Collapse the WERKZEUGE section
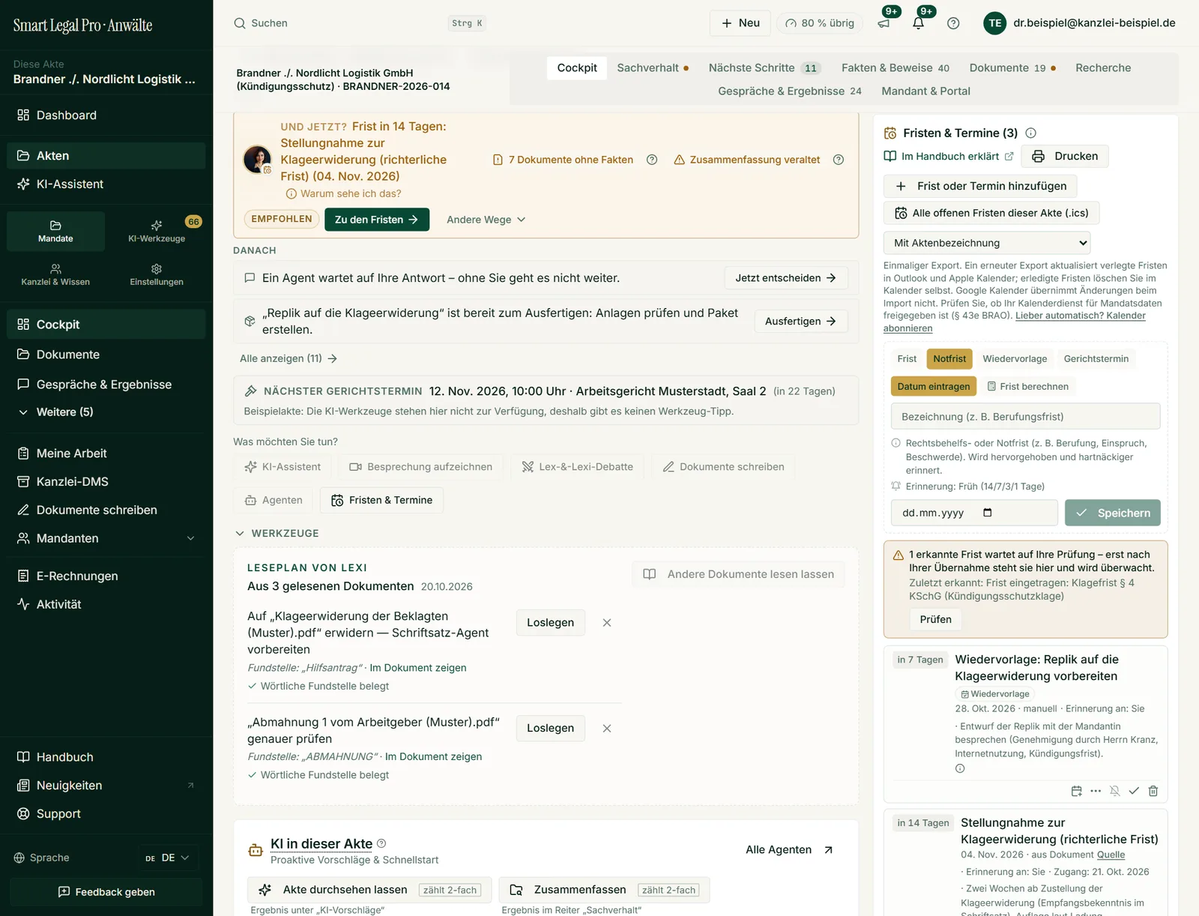Screen dimensions: 1199x916 pos(277,533)
